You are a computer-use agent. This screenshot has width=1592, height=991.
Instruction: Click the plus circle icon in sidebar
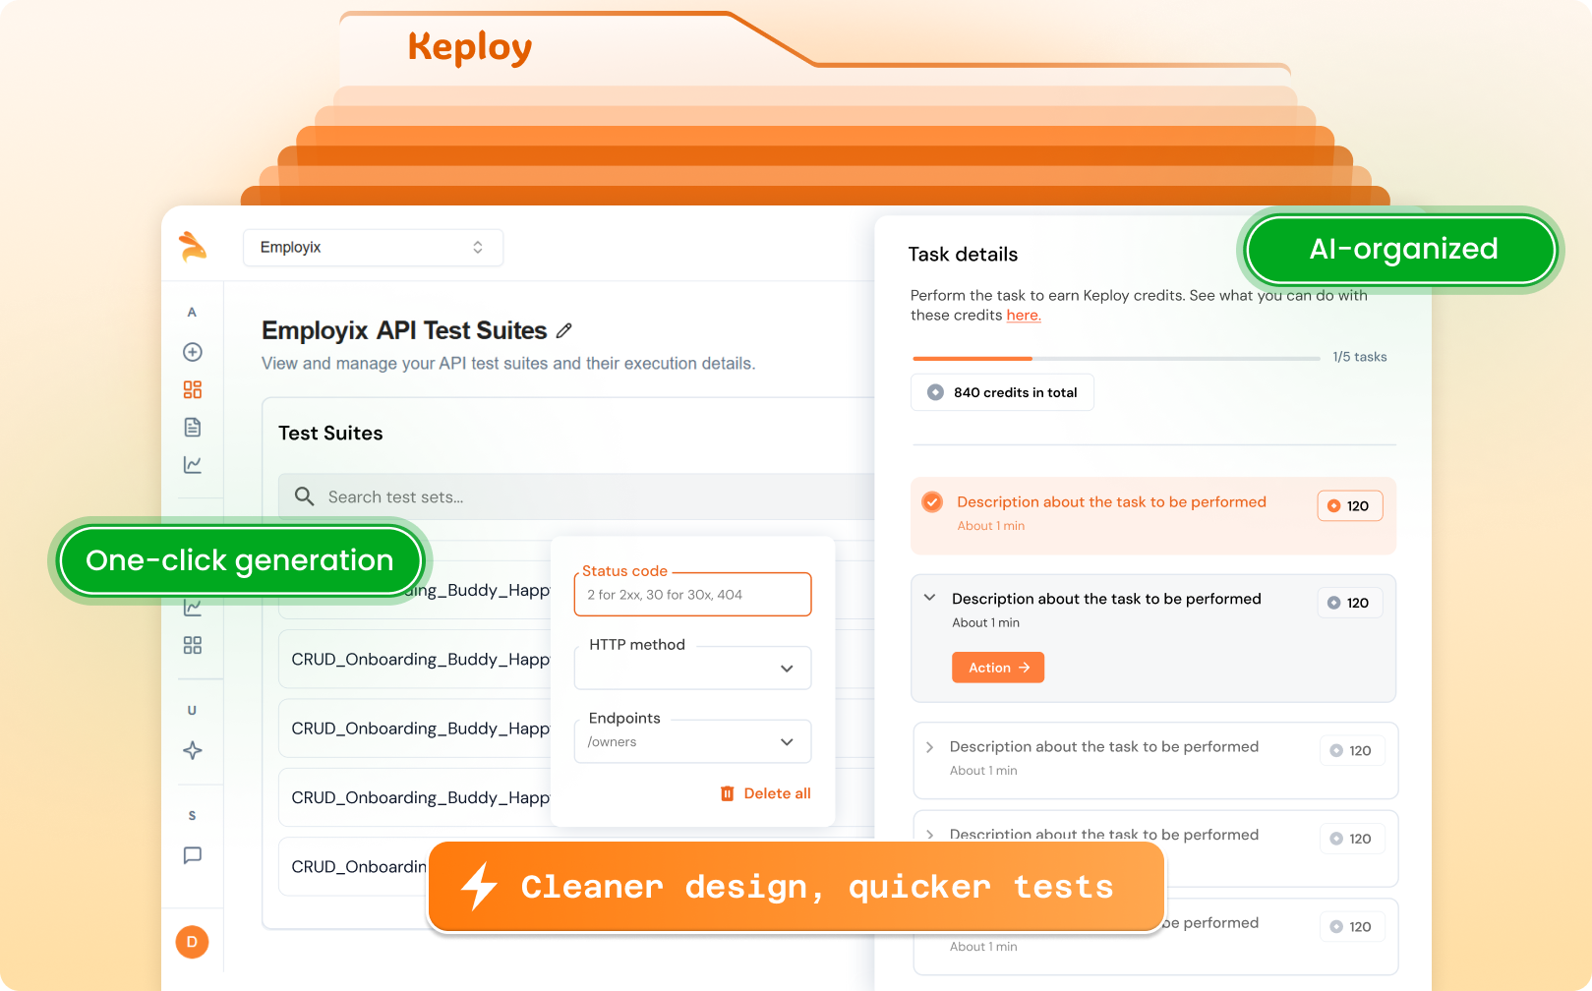pyautogui.click(x=193, y=352)
